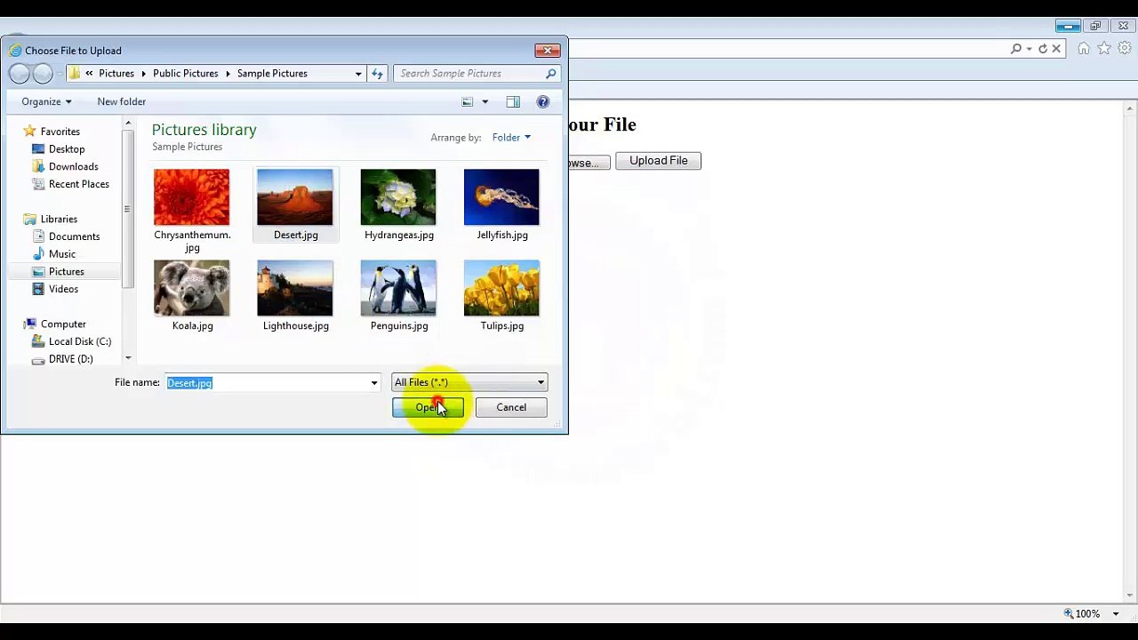This screenshot has width=1138, height=640.
Task: Click navigation pane scroll down arrow
Action: (128, 358)
